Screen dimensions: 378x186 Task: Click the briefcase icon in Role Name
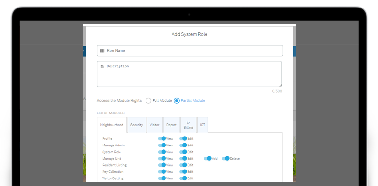pyautogui.click(x=102, y=51)
